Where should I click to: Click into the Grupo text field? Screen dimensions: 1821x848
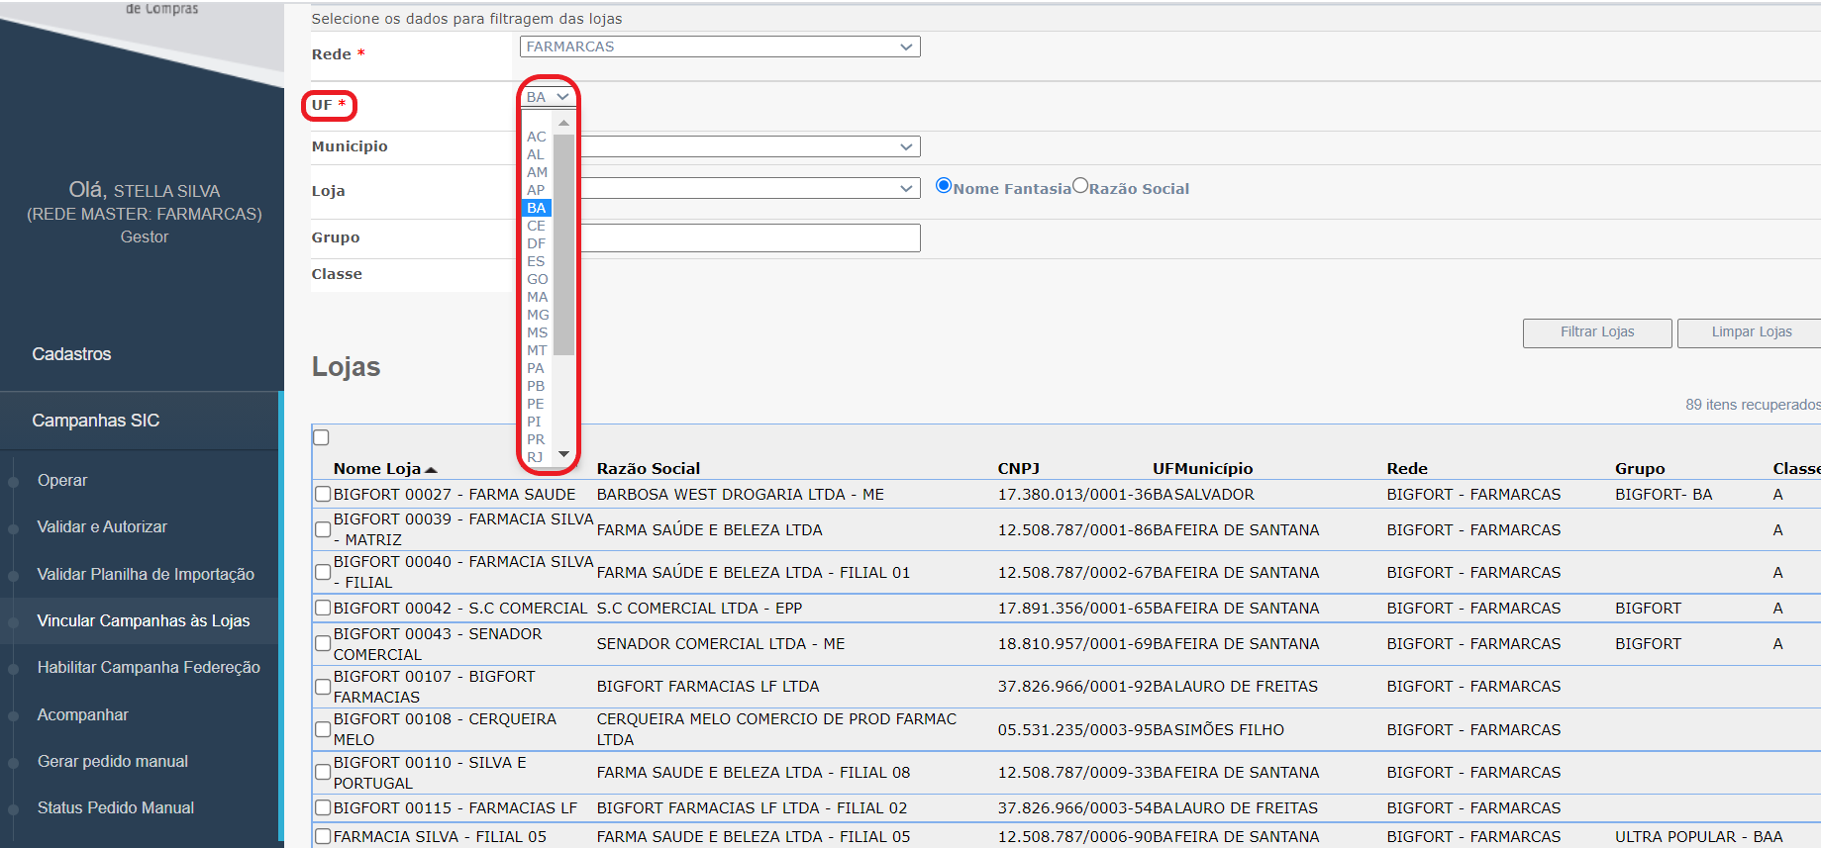tap(749, 237)
